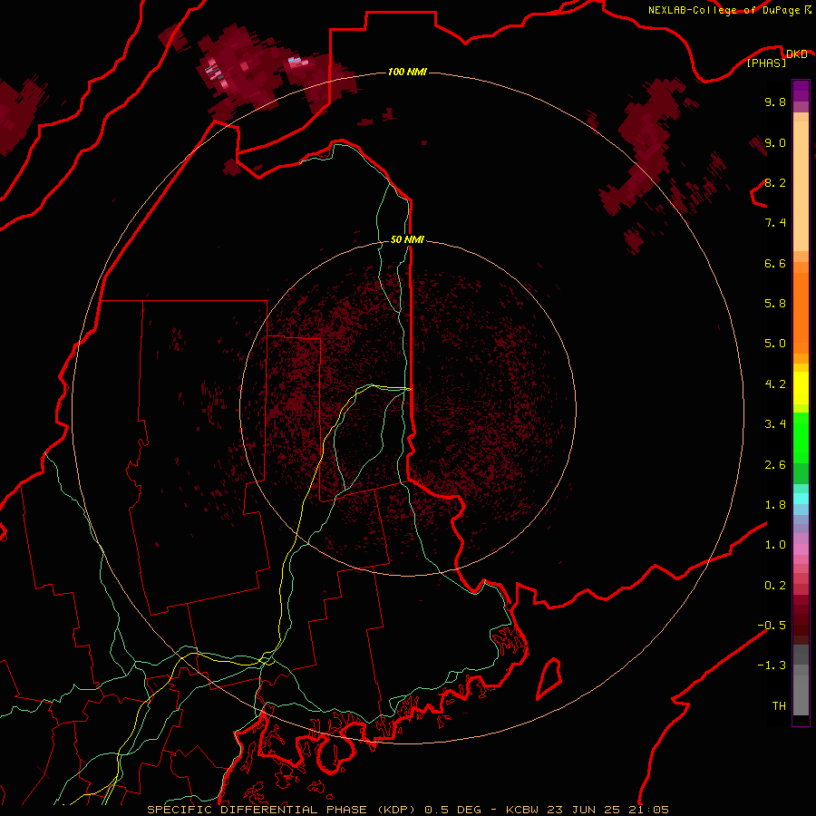Viewport: 816px width, 816px height.
Task: Click the 5.8 scale value label
Action: point(775,304)
